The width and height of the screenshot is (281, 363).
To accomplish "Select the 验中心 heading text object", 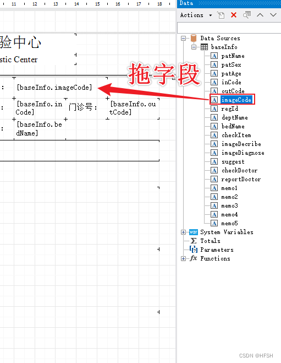I will coord(21,43).
